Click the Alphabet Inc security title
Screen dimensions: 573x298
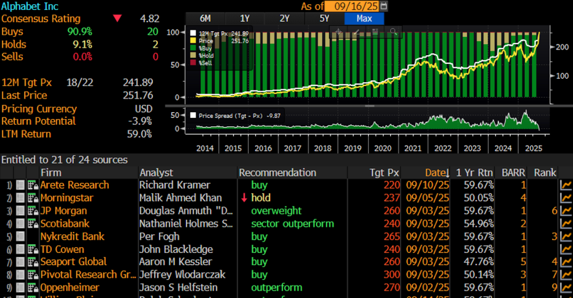click(30, 6)
